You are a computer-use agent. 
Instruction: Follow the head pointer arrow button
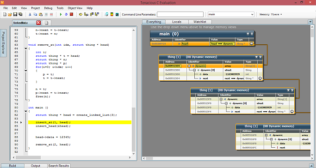(x=252, y=43)
